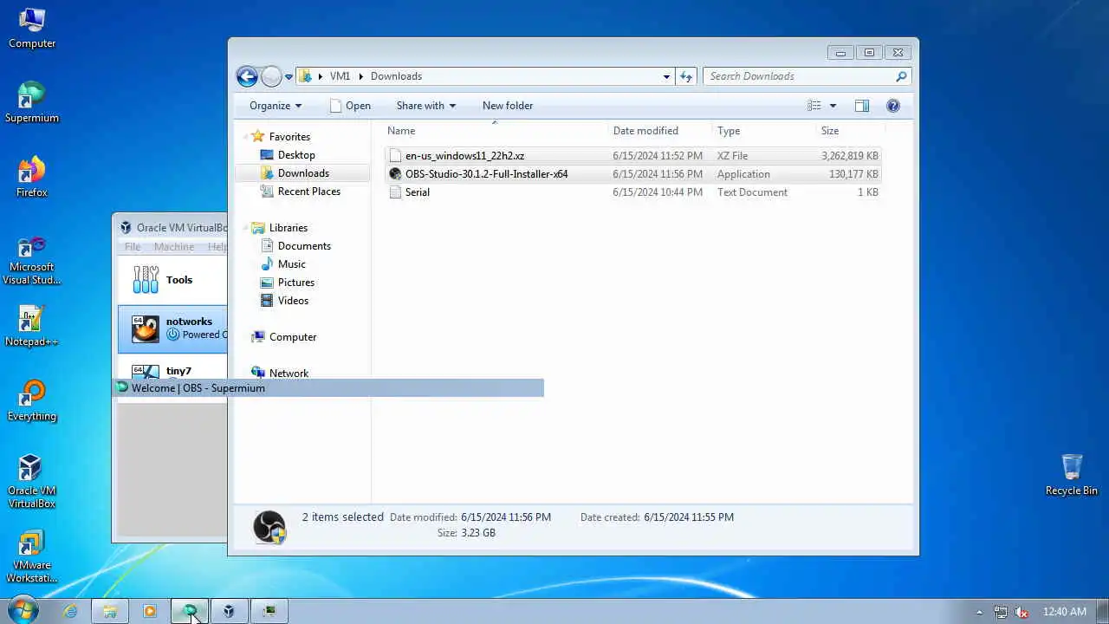Open the Organize menu
The height and width of the screenshot is (624, 1109).
click(x=276, y=106)
